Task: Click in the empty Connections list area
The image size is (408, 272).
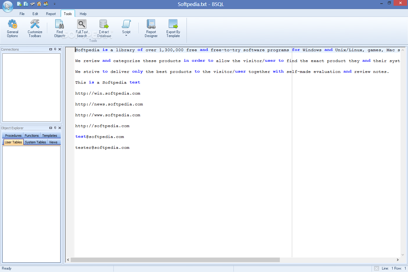Action: coord(31,87)
